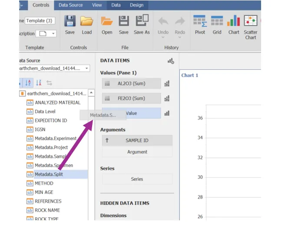Click the AL2O3 item drag handle icon

tap(107, 84)
